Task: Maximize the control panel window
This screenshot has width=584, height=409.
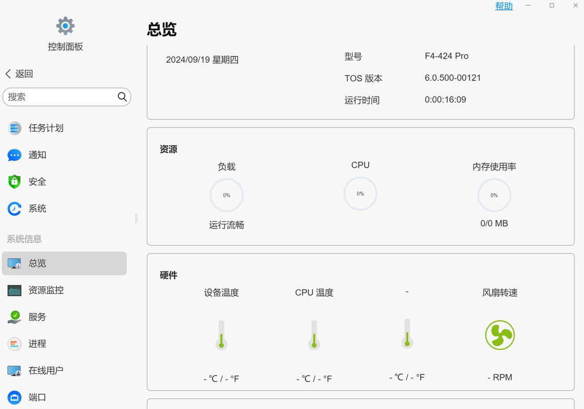Action: coord(552,5)
